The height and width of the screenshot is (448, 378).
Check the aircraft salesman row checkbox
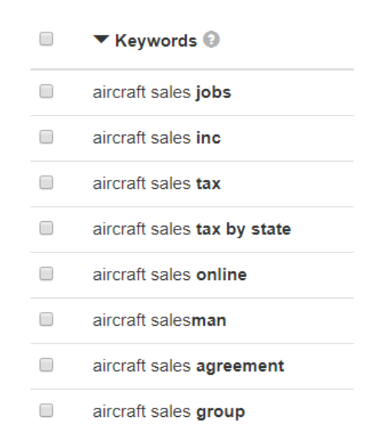[x=46, y=319]
